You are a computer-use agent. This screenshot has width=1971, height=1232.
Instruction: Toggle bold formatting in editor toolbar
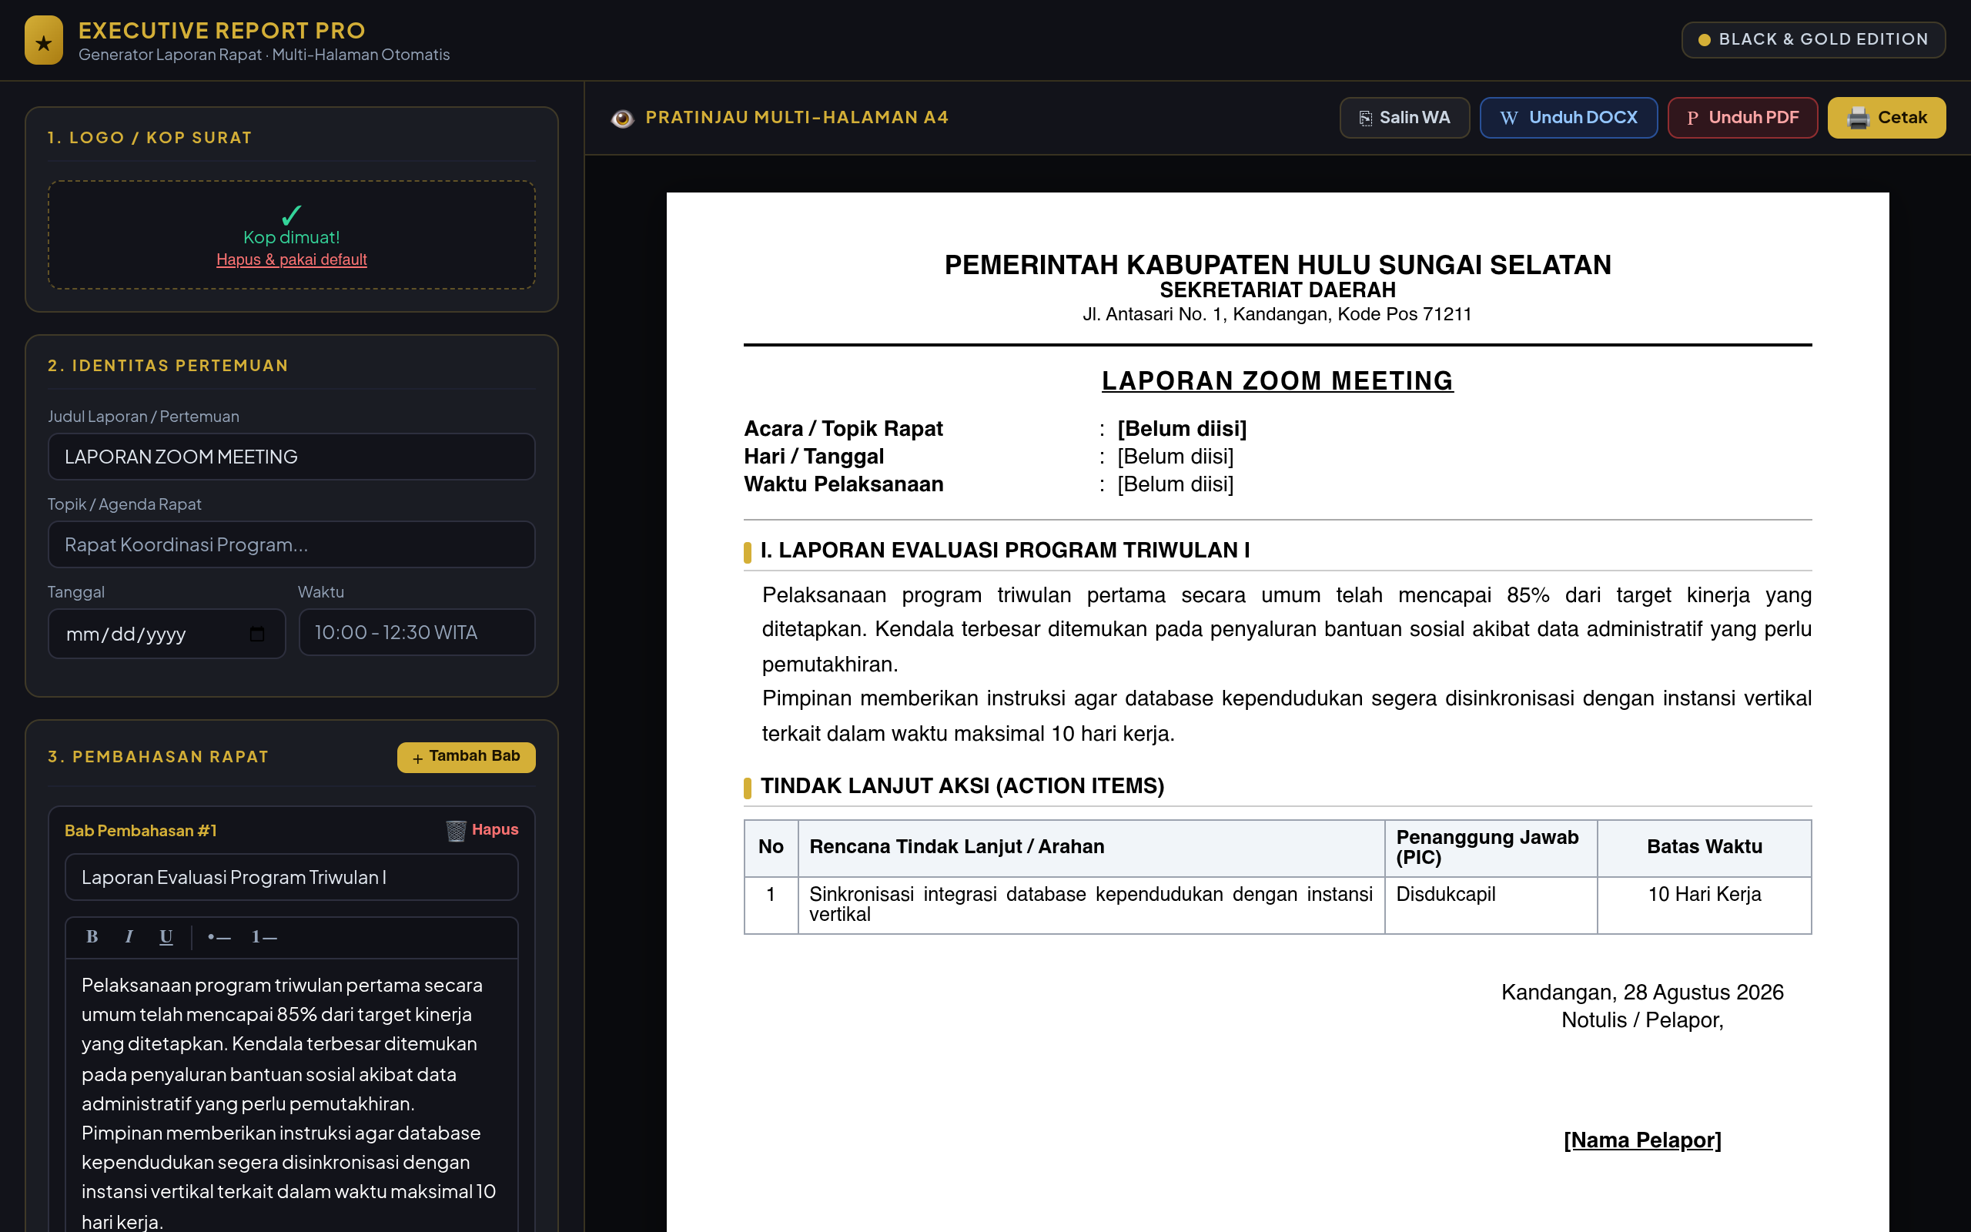pos(92,937)
